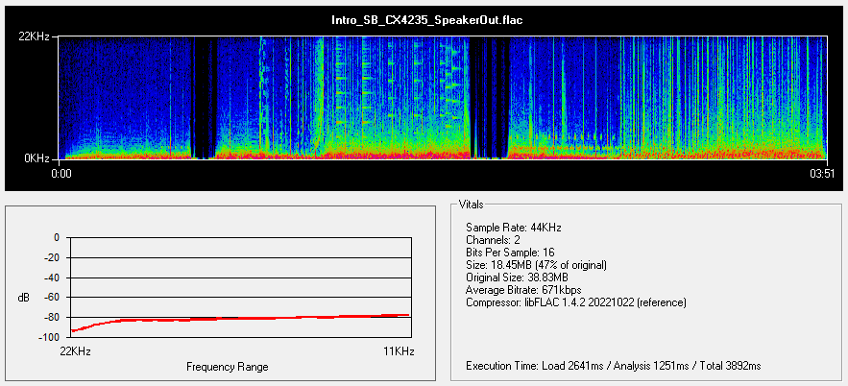
Task: Click the red frequency response curve
Action: coord(240,319)
